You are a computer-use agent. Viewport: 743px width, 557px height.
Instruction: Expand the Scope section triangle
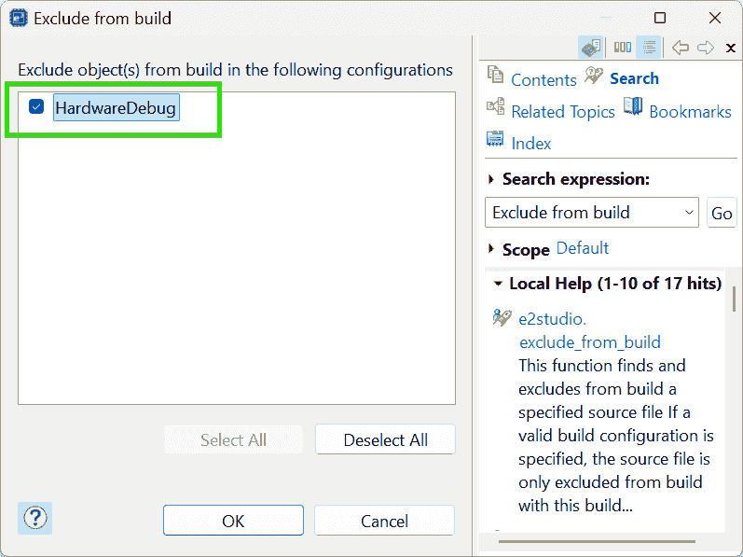point(491,250)
